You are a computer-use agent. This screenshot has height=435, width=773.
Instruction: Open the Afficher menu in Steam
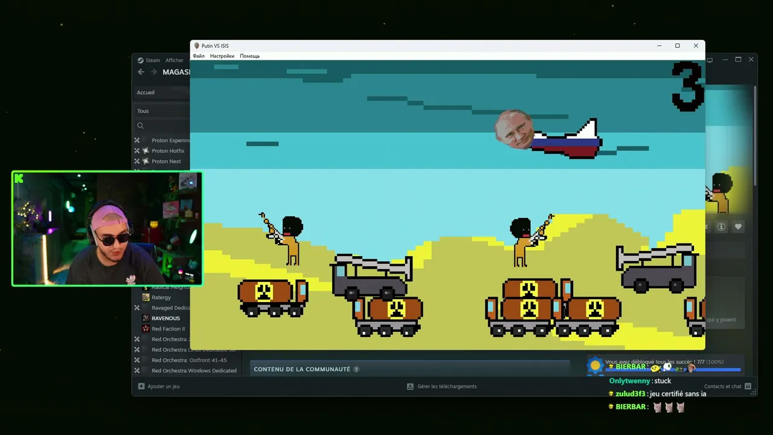pyautogui.click(x=175, y=60)
